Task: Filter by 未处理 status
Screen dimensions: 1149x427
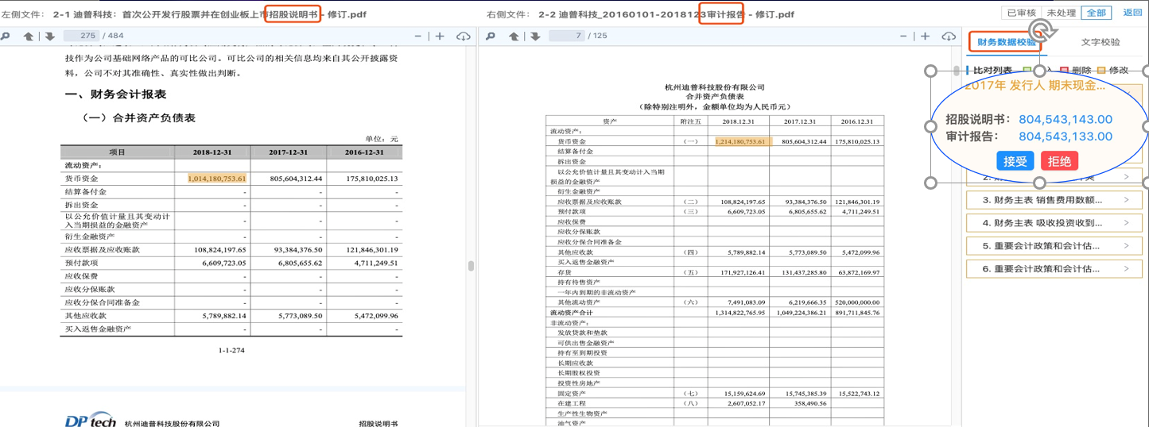Action: click(1061, 13)
